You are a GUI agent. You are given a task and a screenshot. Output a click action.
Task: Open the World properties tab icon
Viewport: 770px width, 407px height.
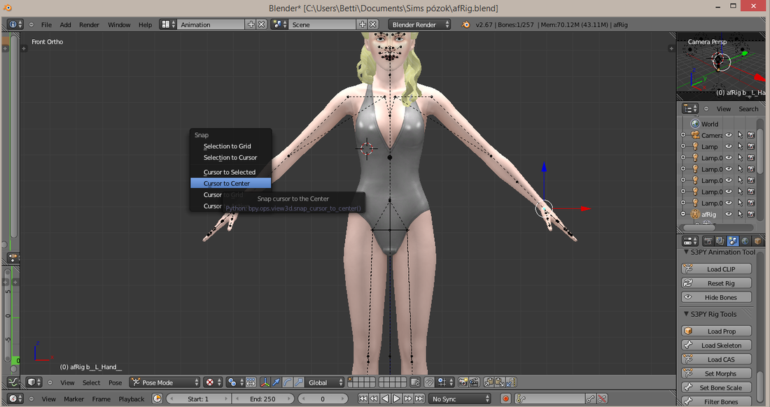click(745, 241)
